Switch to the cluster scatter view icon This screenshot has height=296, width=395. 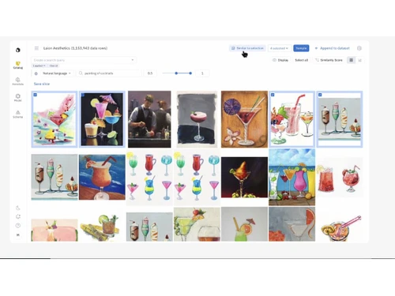point(359,60)
